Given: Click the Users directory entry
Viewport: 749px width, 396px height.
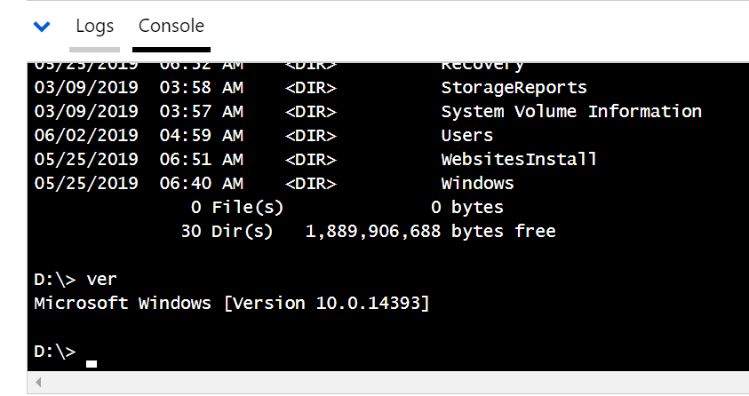Looking at the screenshot, I should [x=466, y=136].
